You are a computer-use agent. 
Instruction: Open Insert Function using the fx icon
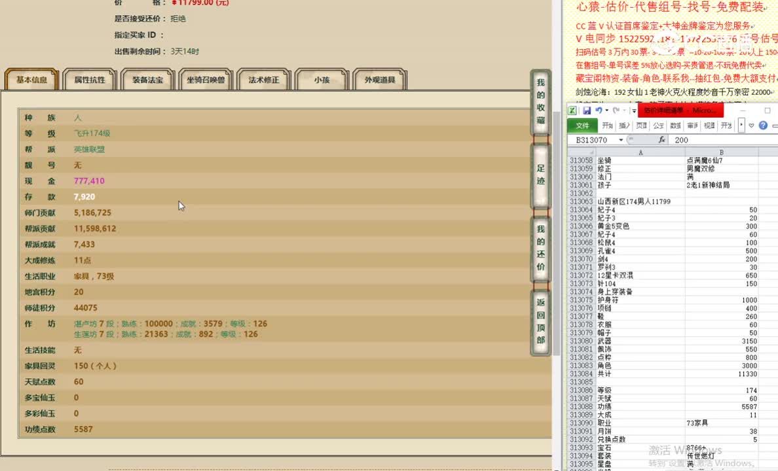point(661,139)
